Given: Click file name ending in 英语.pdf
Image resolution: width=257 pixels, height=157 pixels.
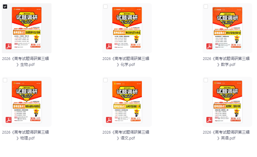Looking at the screenshot, I should (226, 135).
